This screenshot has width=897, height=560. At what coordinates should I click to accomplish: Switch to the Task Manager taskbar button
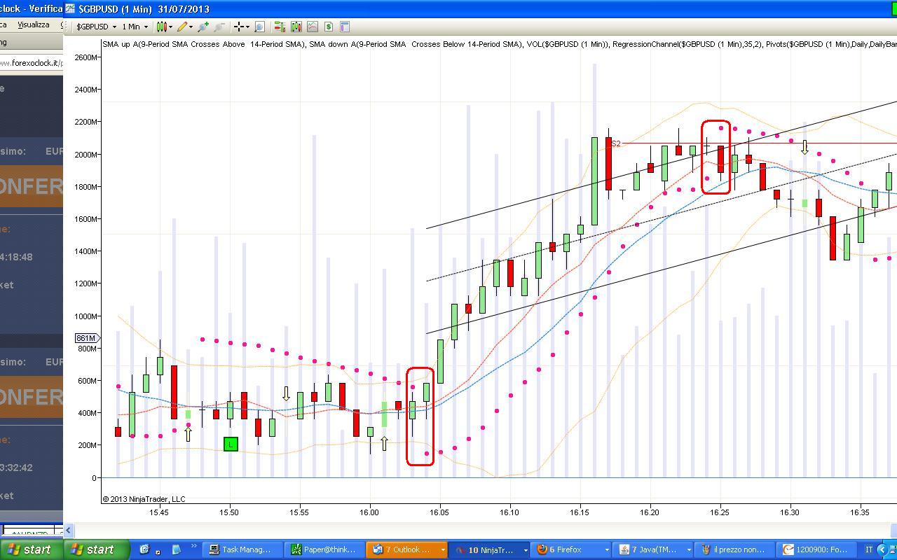(242, 549)
